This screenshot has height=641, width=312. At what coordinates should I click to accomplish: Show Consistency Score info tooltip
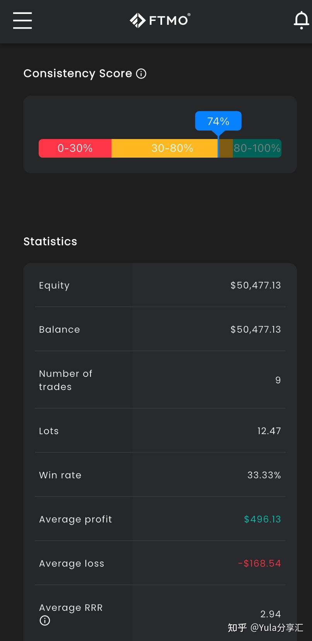(142, 74)
